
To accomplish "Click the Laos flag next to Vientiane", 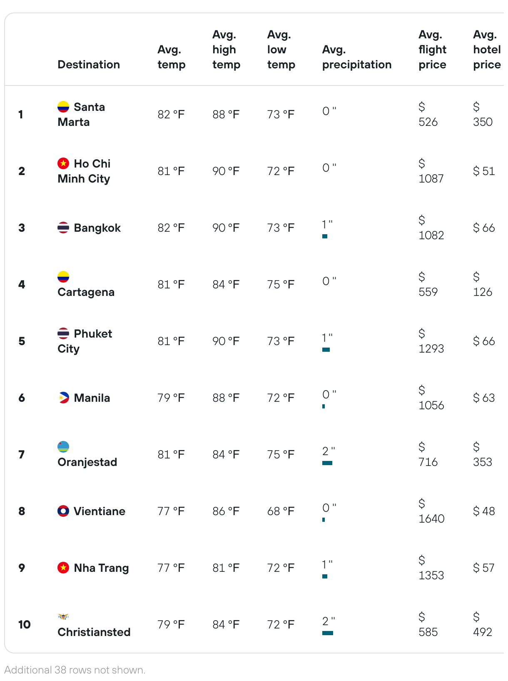I will (x=63, y=511).
